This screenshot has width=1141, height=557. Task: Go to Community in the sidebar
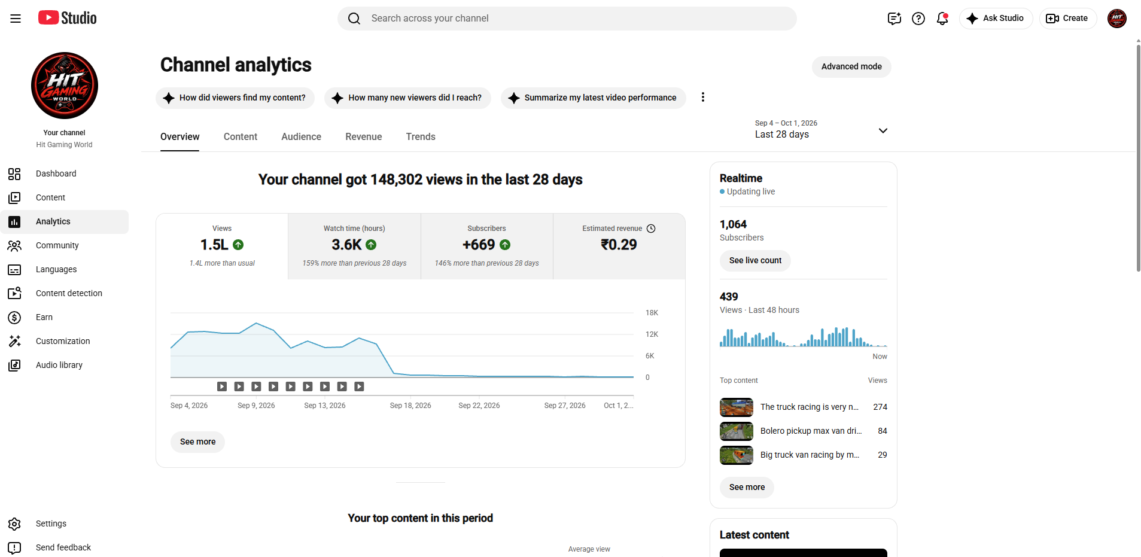click(65, 245)
